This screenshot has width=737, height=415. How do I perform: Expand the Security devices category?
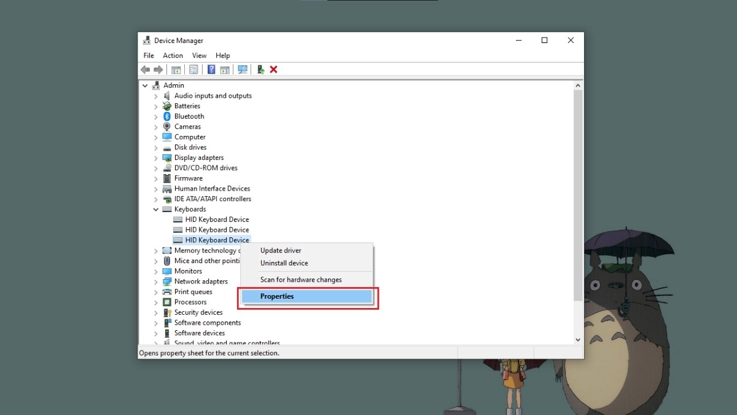click(156, 312)
